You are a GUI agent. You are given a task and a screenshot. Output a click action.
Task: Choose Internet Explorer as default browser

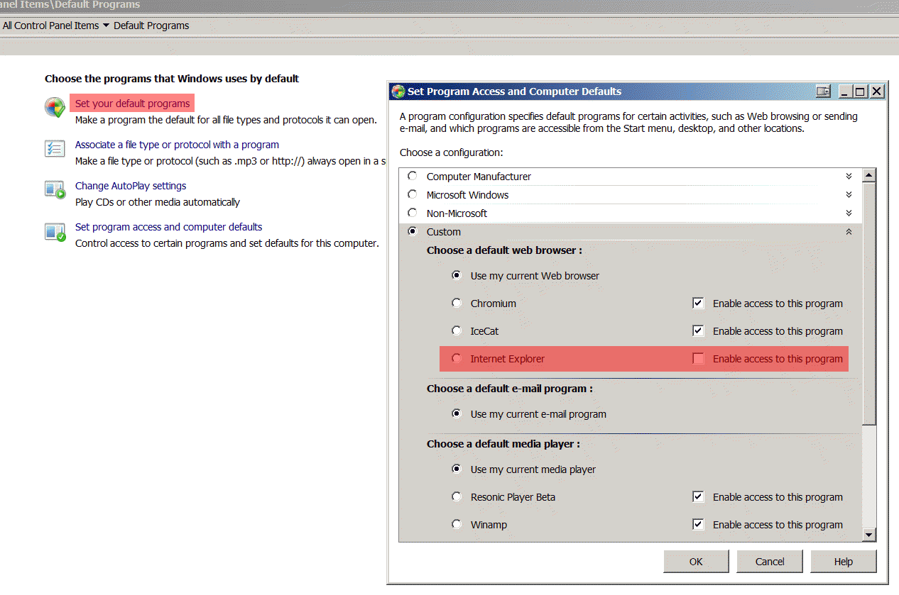457,358
